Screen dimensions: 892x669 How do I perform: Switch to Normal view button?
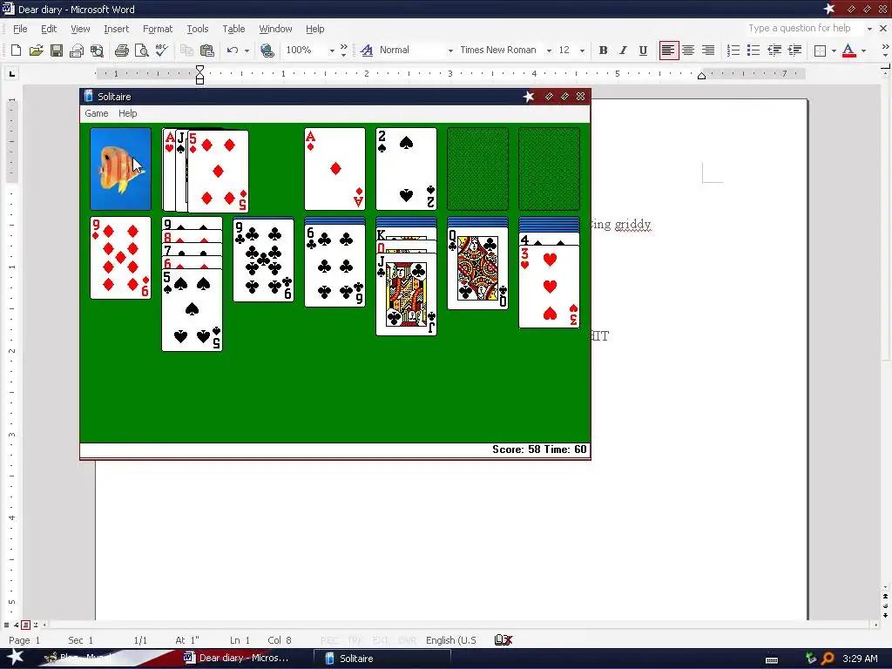[6, 625]
